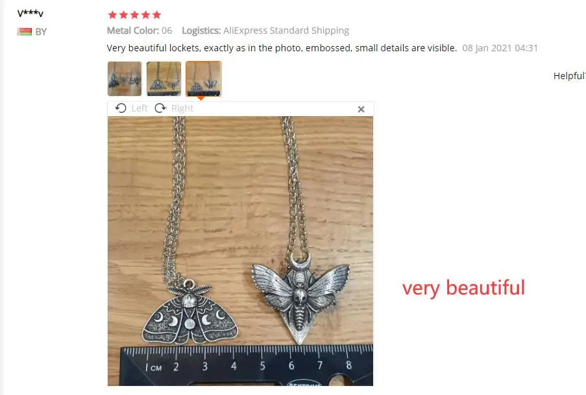This screenshot has height=395, width=586.
Task: Open the second review photo thumbnail
Action: pyautogui.click(x=164, y=79)
